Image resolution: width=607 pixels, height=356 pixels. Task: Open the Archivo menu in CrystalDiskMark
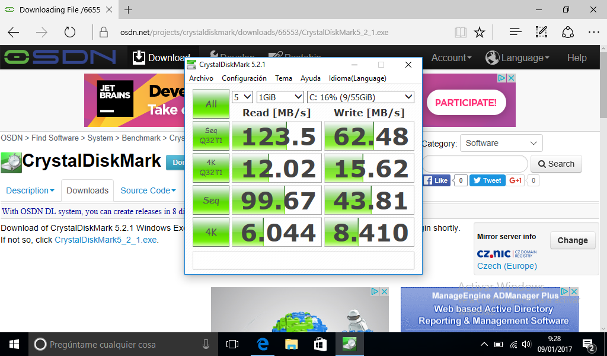point(201,78)
